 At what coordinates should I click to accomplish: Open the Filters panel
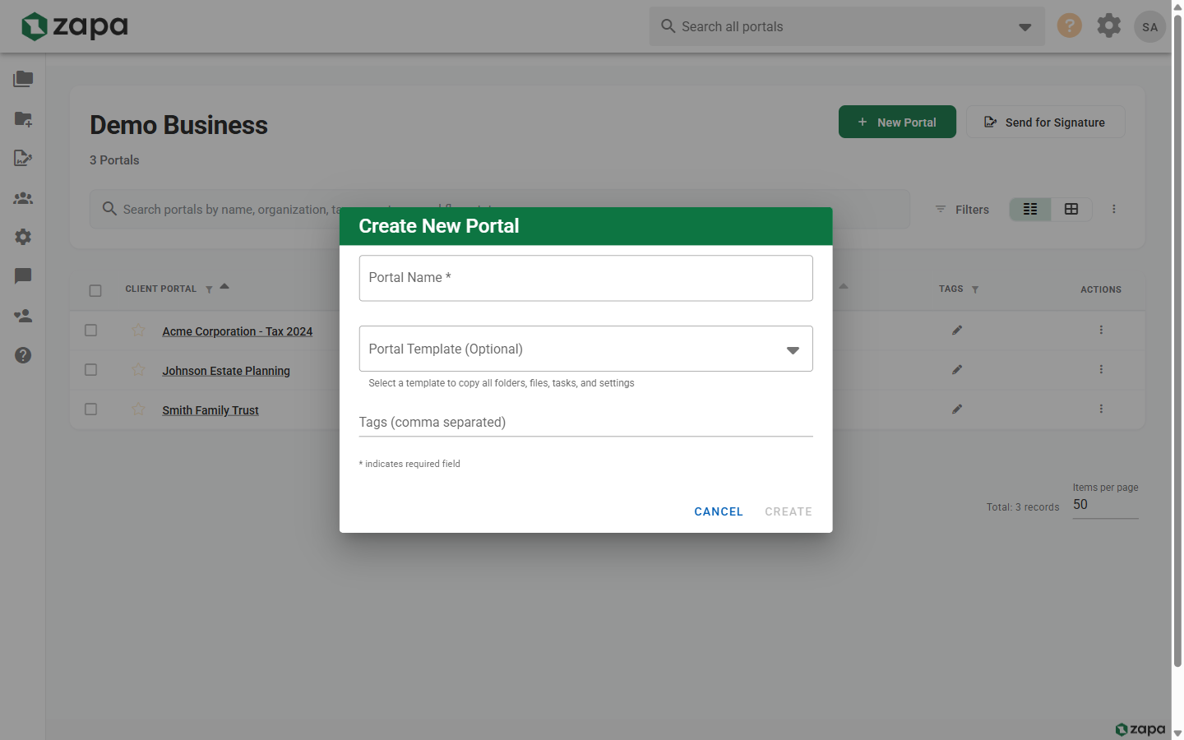[x=962, y=210]
